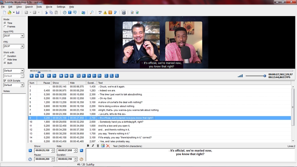Save the subtitle file with the floppy icon

coord(18,12)
